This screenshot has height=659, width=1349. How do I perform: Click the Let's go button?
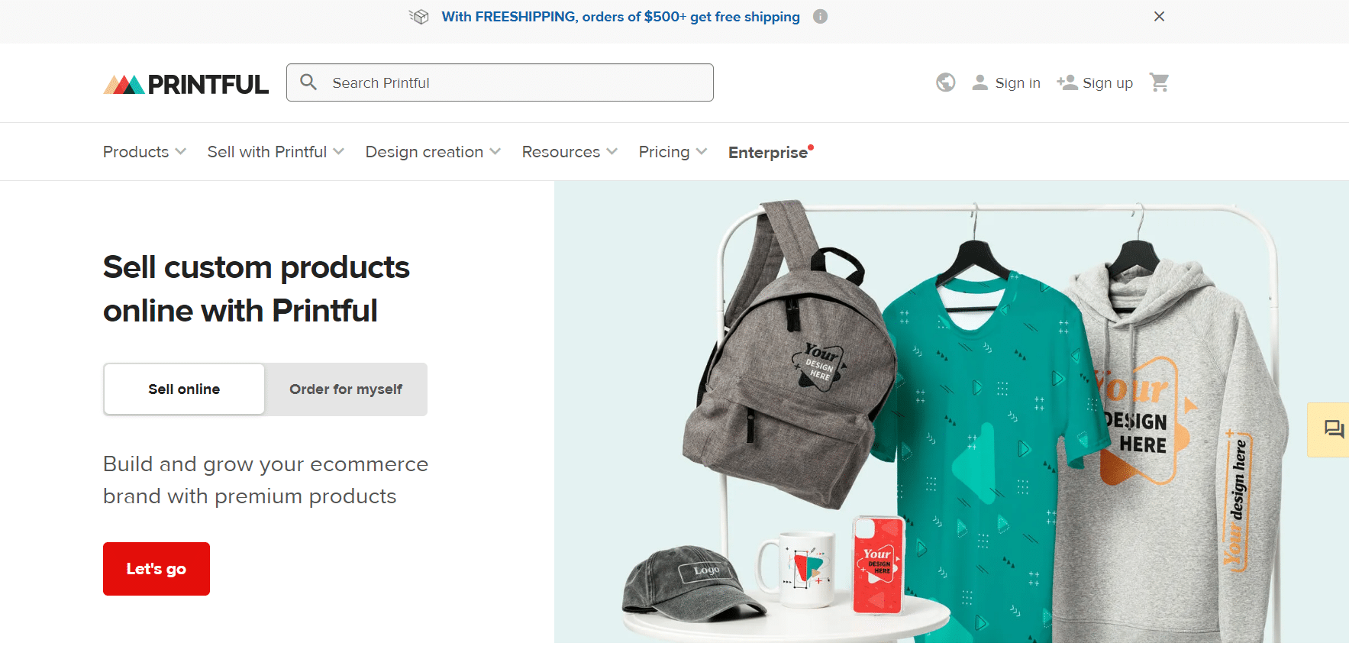tap(156, 568)
